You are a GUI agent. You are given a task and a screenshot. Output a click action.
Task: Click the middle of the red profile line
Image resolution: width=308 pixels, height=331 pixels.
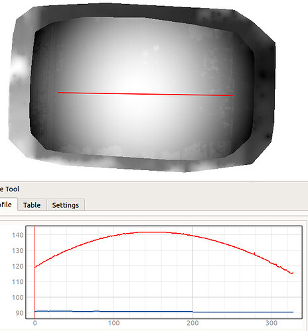click(x=145, y=94)
